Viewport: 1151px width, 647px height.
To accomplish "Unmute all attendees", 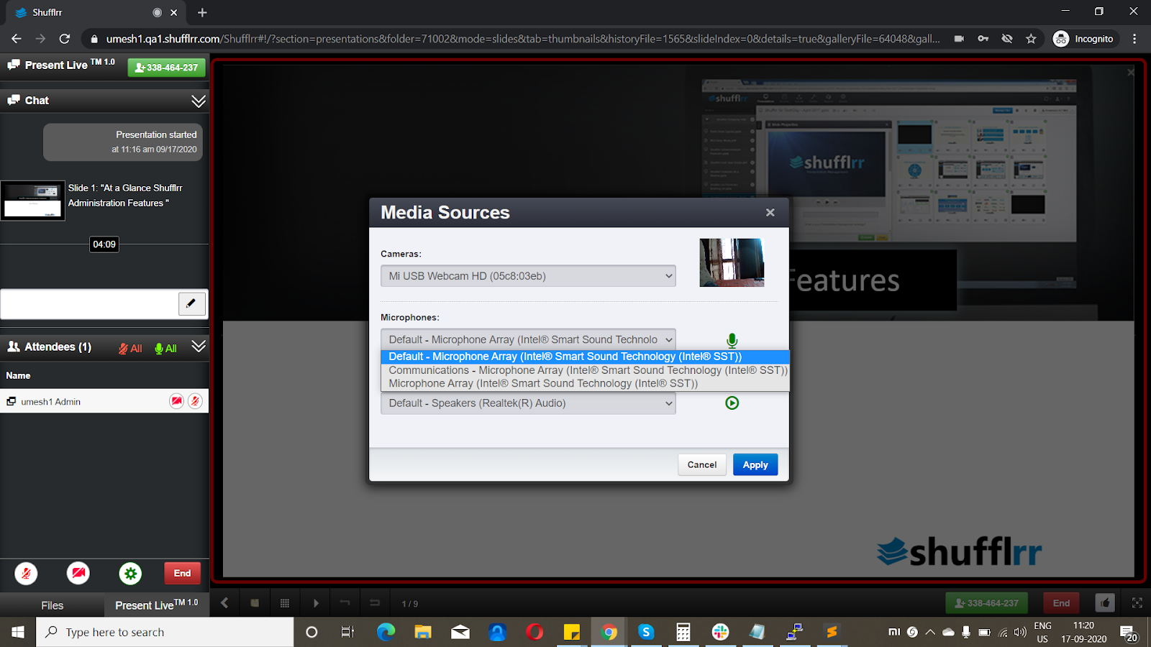I will click(165, 349).
